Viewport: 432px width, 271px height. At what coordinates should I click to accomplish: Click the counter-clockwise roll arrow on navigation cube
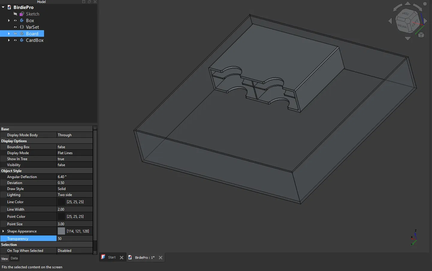point(398,7)
